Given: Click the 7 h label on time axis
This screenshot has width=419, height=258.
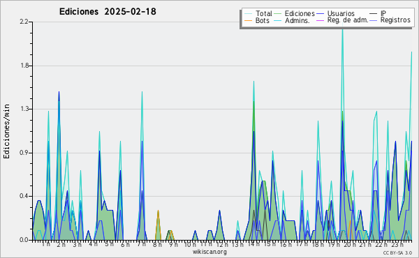Looking at the screenshot, I should click(x=141, y=244).
